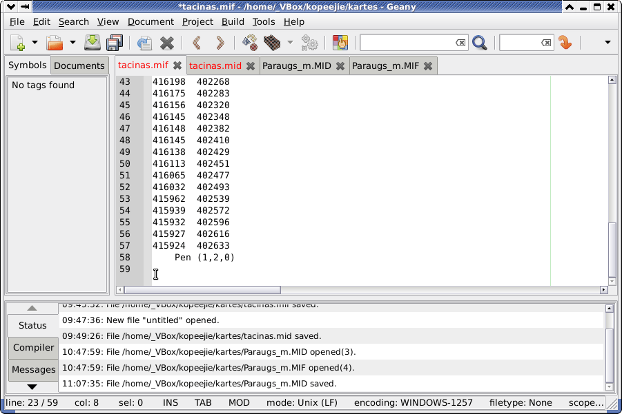Show the Messages tab
Screen dimensions: 622x414
[33, 370]
